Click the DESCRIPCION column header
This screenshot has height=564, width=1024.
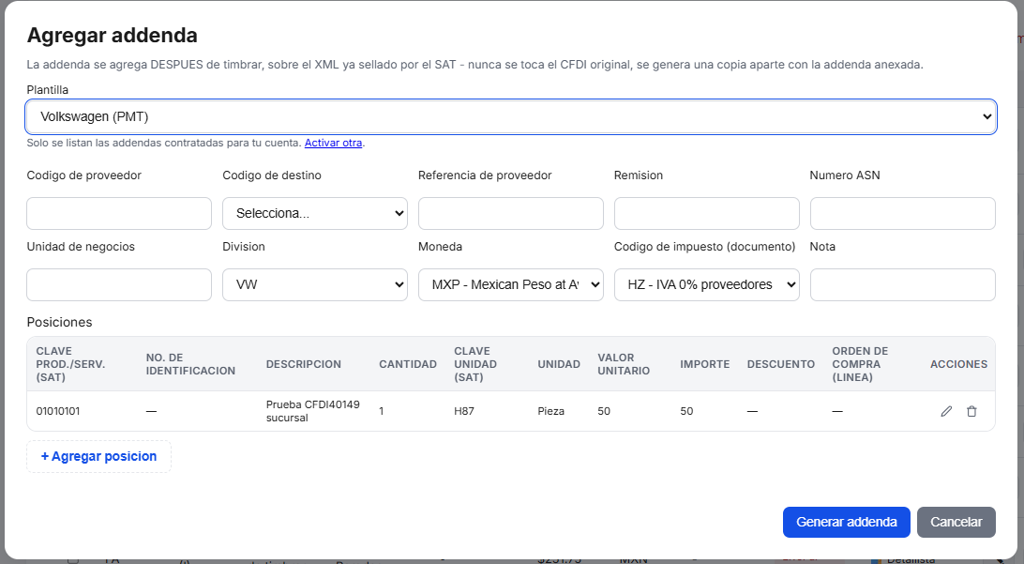(x=303, y=364)
